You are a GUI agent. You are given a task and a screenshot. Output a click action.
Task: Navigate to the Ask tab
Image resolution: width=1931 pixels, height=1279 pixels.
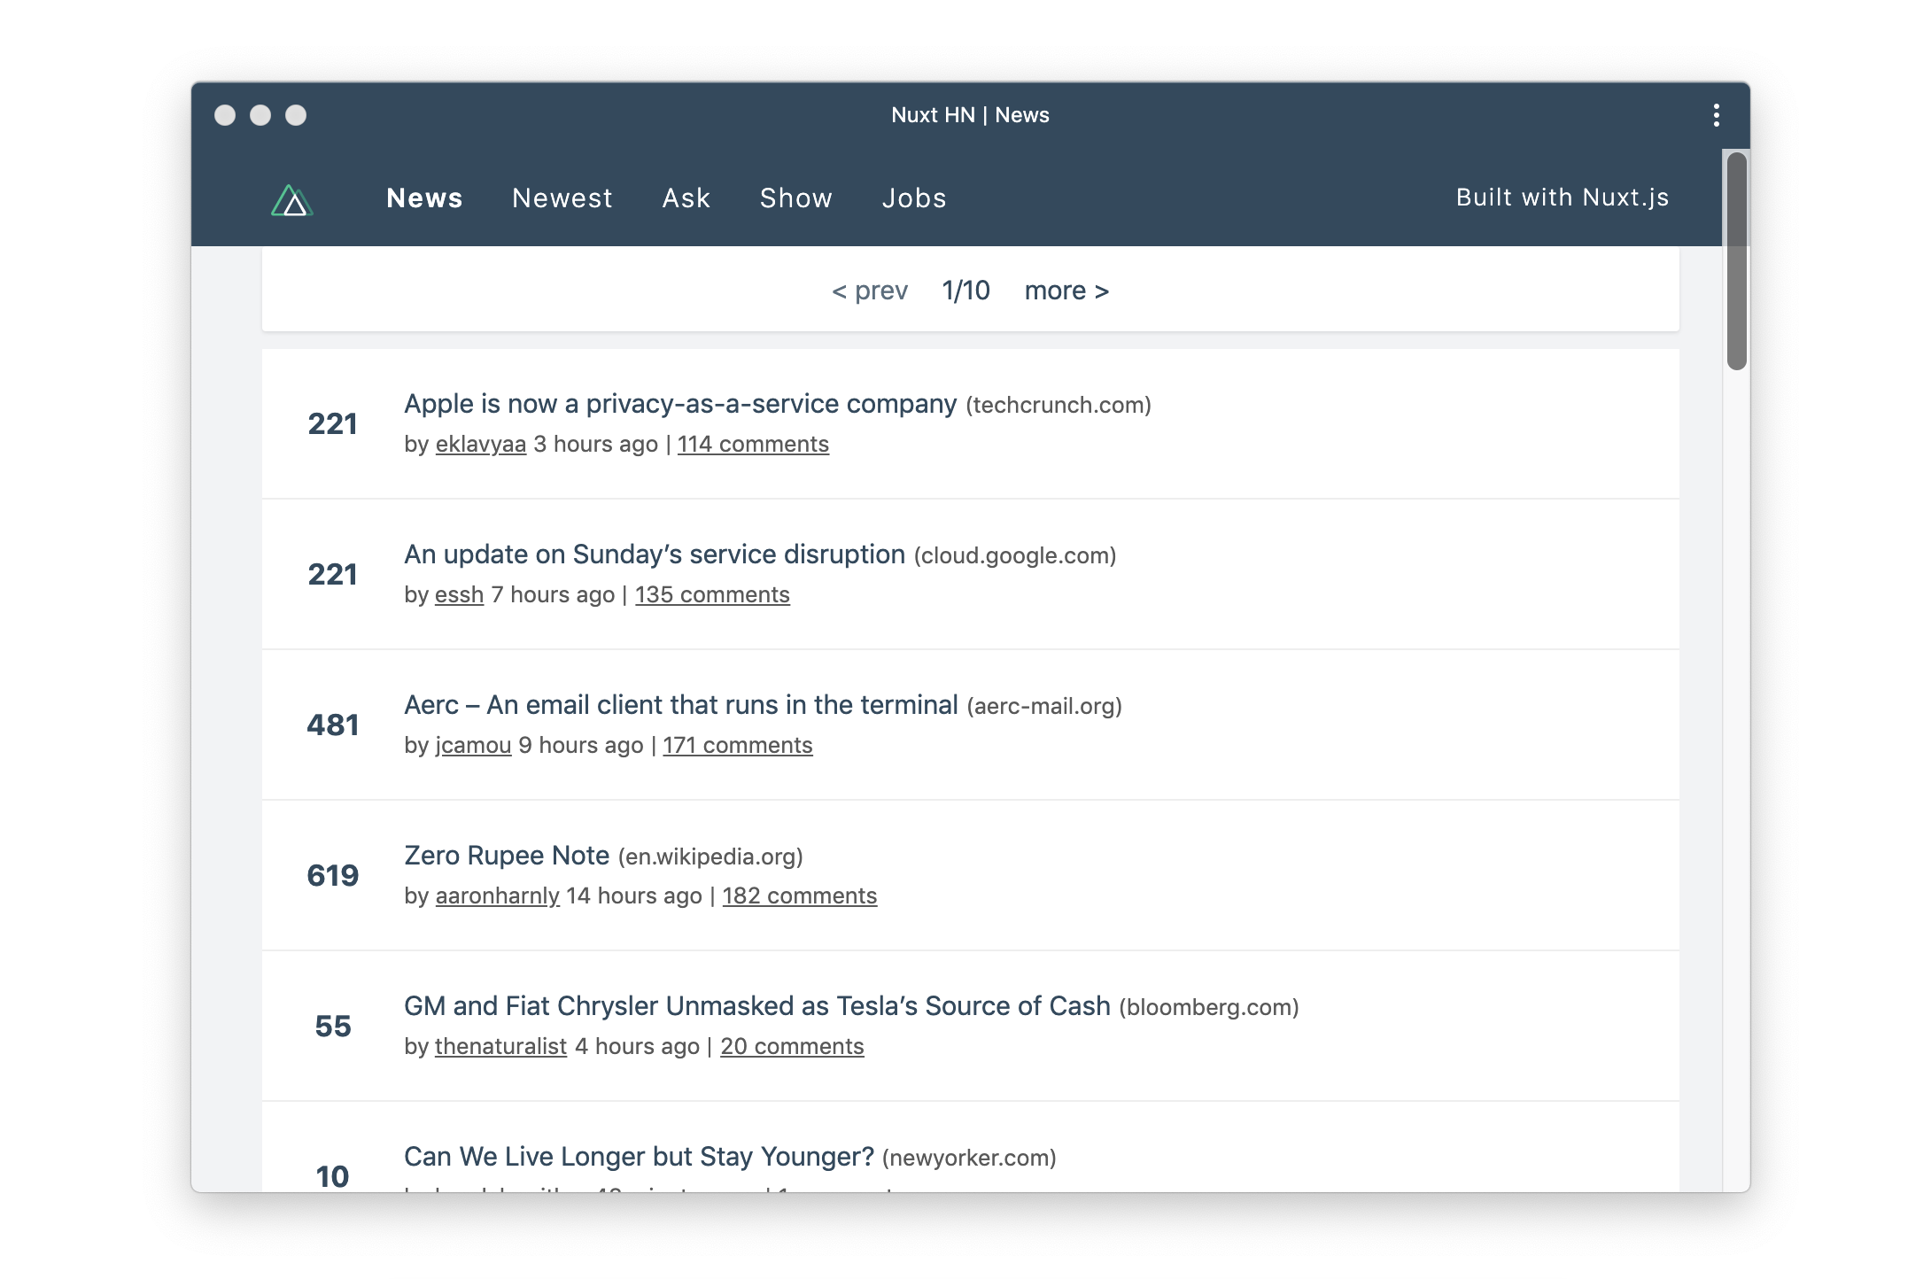(x=686, y=197)
